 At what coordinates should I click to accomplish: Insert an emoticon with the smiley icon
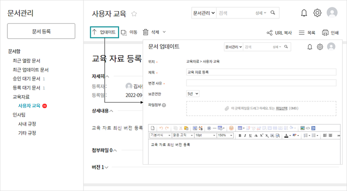231,128
